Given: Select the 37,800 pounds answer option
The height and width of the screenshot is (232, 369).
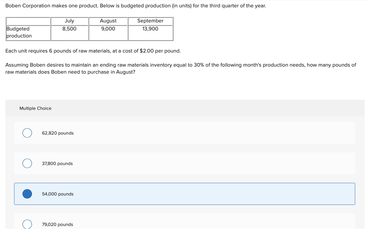Looking at the screenshot, I should [x=27, y=163].
